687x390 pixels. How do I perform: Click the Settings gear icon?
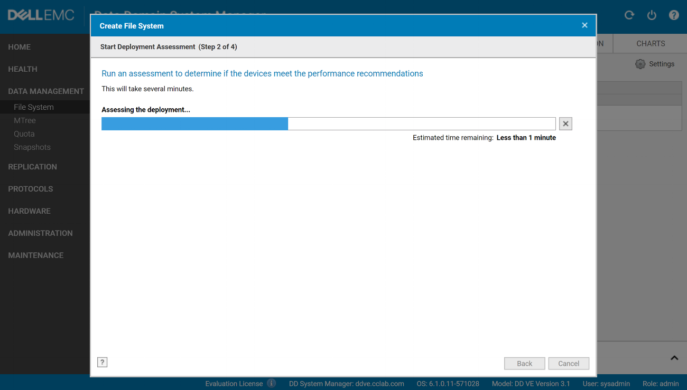[640, 64]
